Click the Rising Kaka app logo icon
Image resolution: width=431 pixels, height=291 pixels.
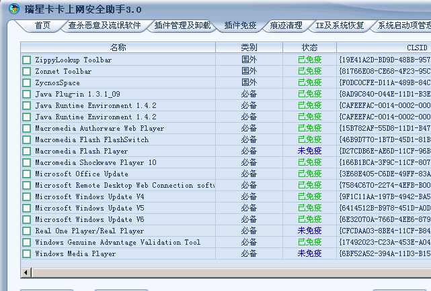13,9
